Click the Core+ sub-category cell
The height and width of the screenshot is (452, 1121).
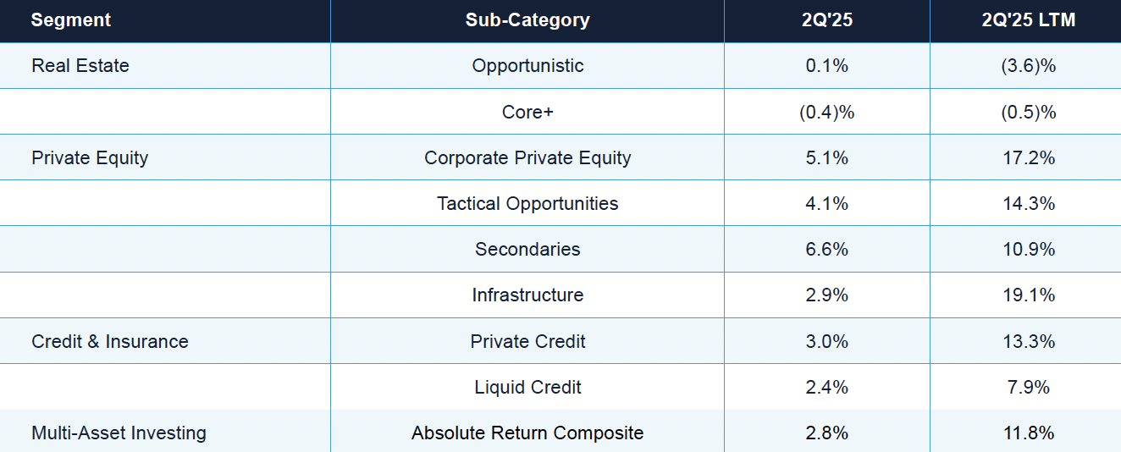click(x=527, y=112)
